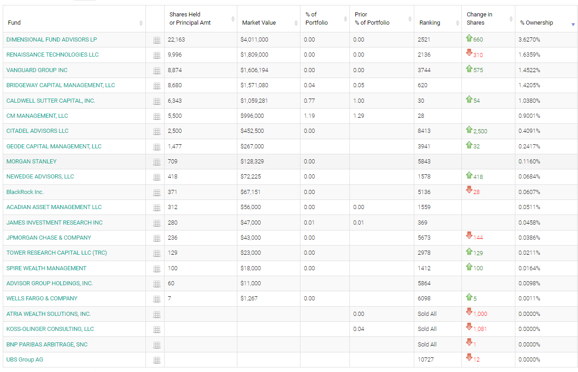Screen dimensions: 578x372
Task: Open MORGAN STANLEY fund link
Action: (x=32, y=162)
